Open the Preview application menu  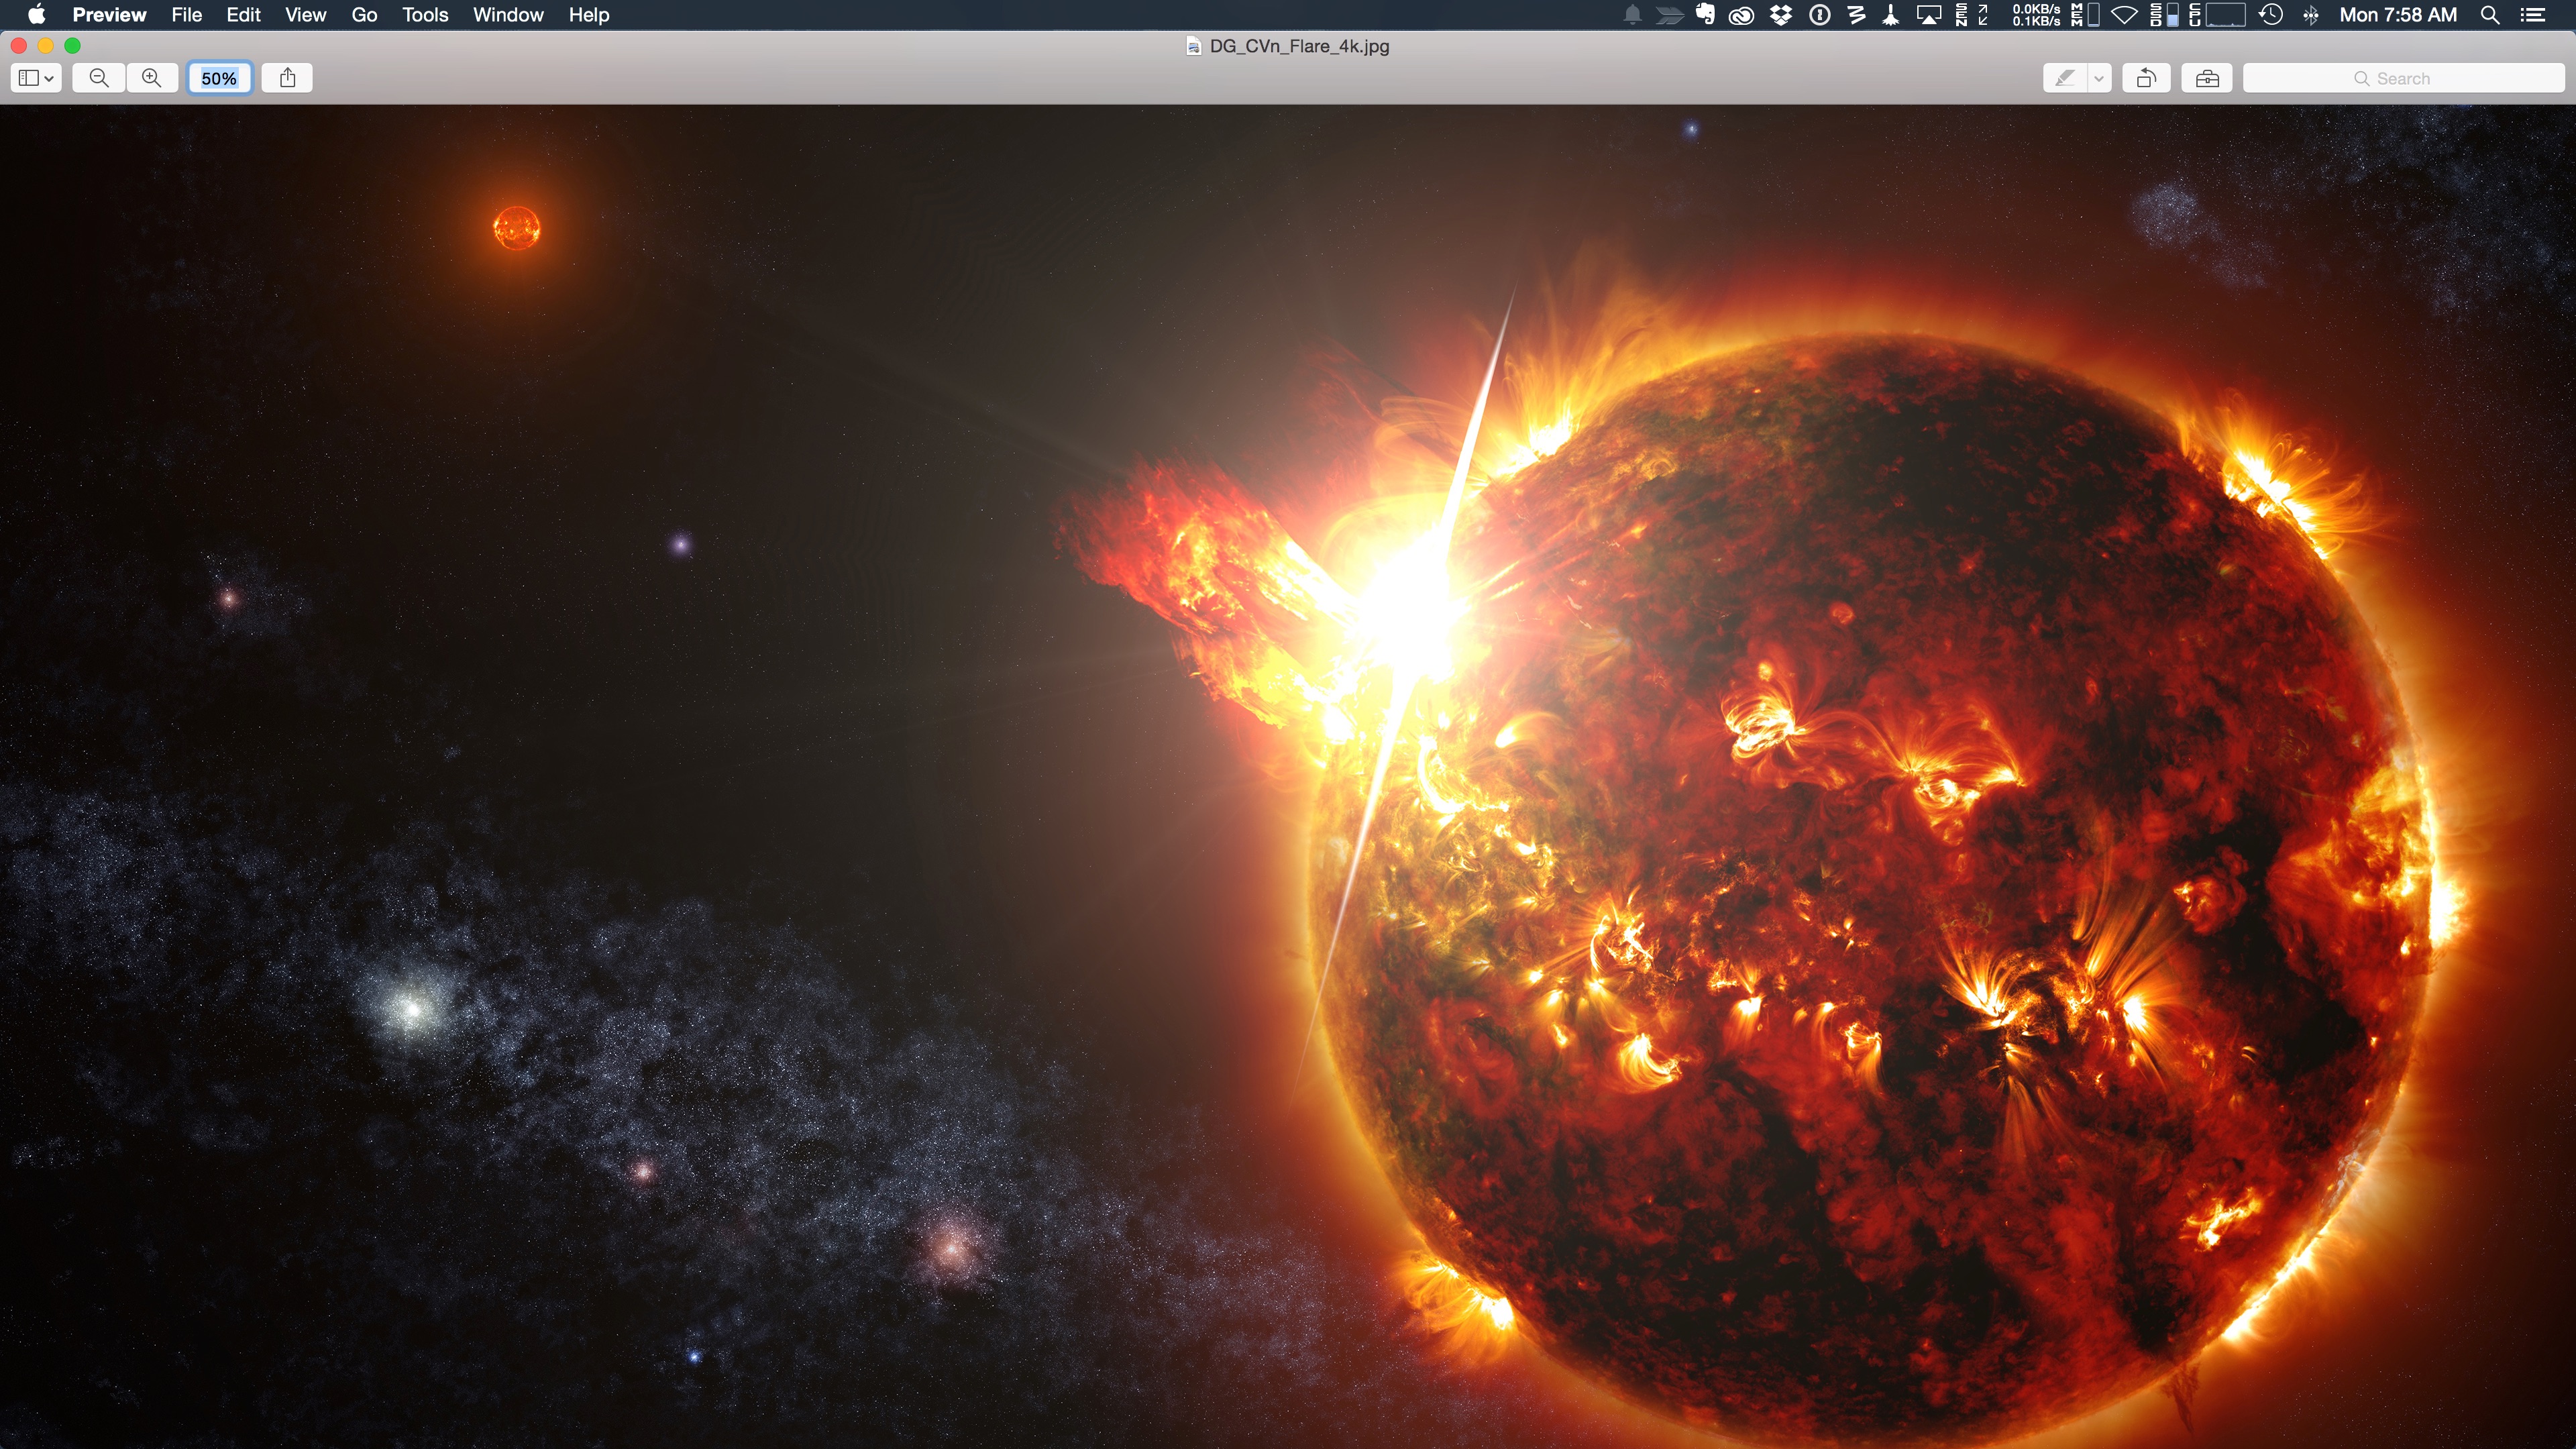pos(110,15)
